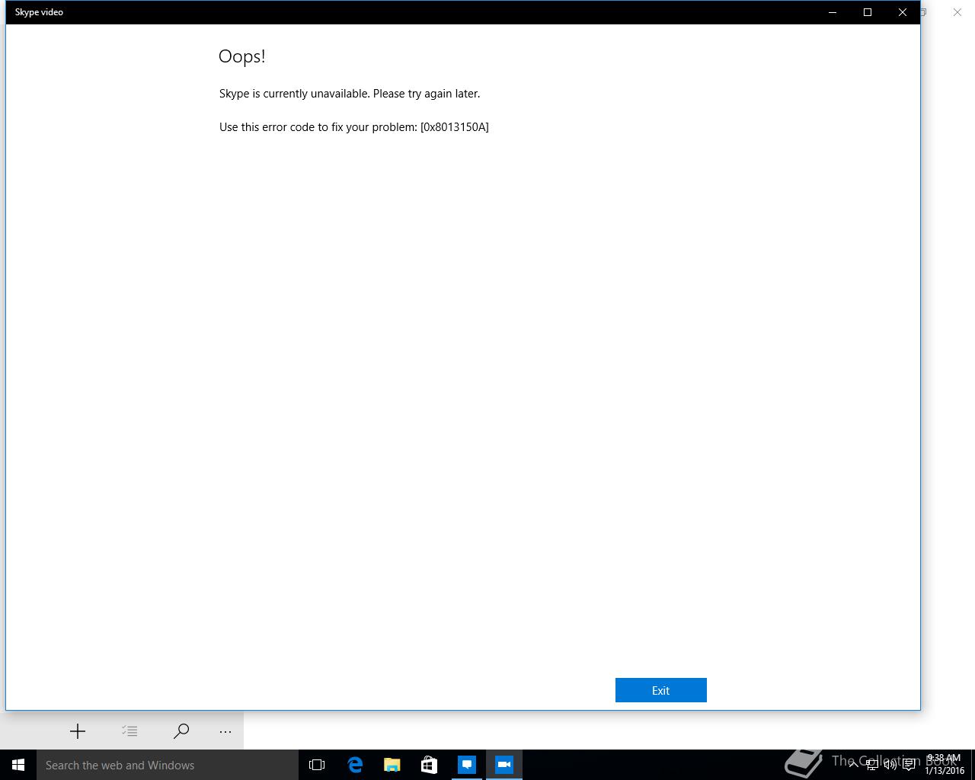The image size is (975, 780).
Task: Click the Skype video title bar text
Action: point(39,12)
